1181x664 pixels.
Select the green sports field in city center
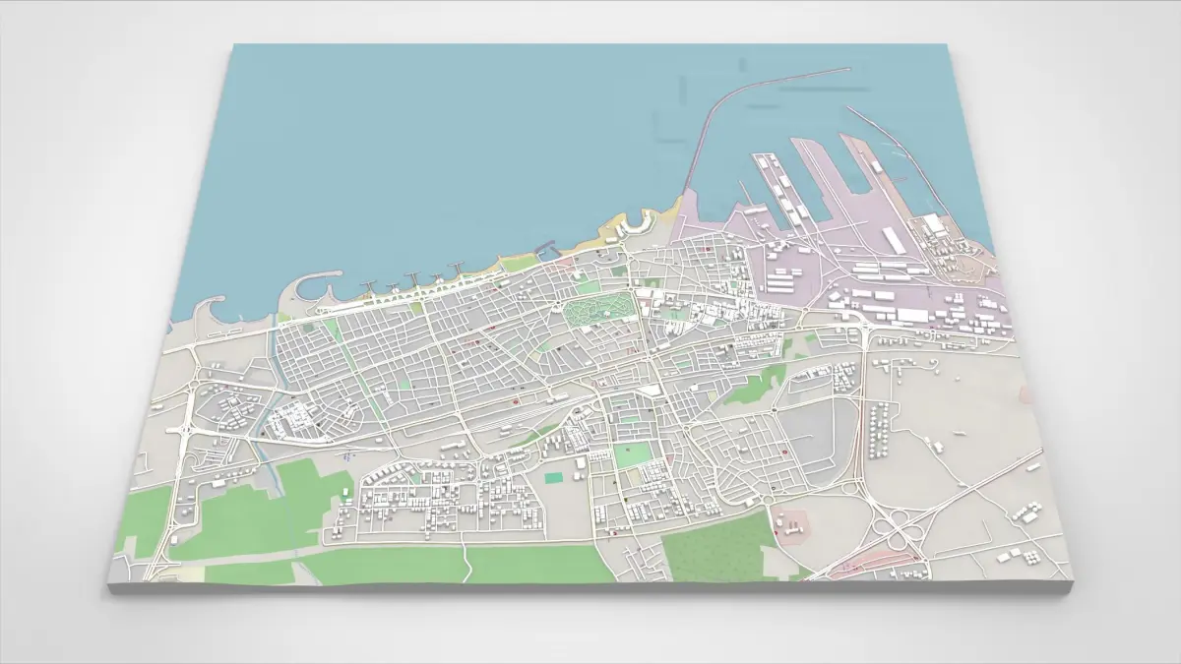coord(630,455)
